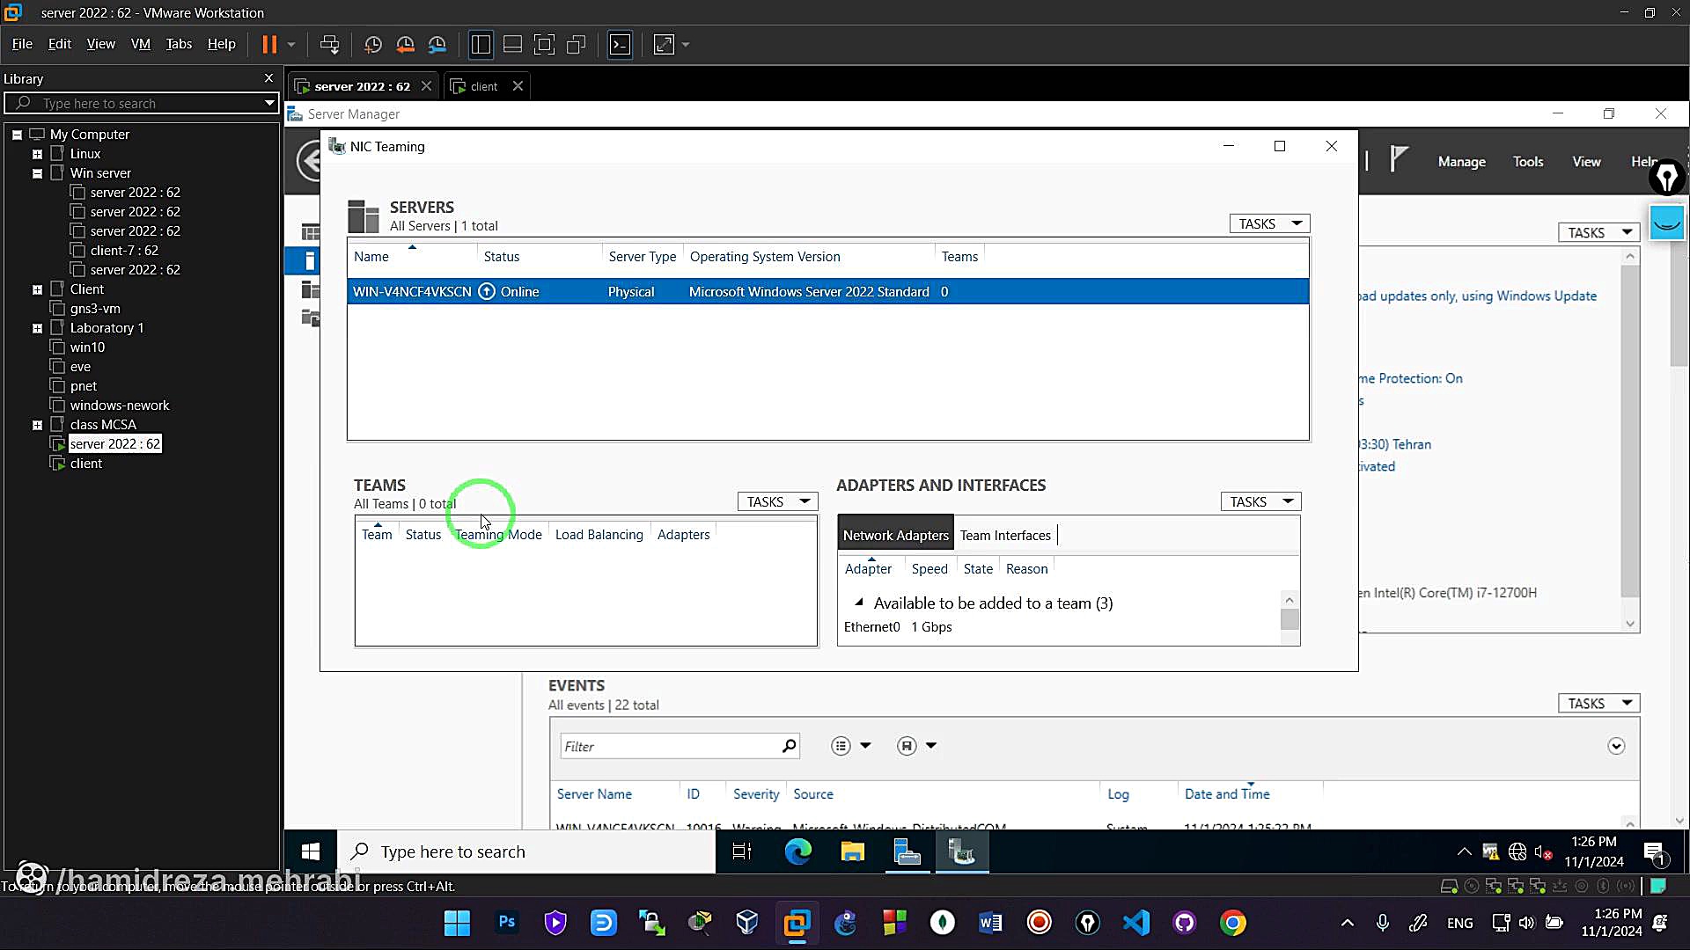Screen dimensions: 1690x950
Task: Toggle the library sidebar view button
Action: (x=481, y=44)
